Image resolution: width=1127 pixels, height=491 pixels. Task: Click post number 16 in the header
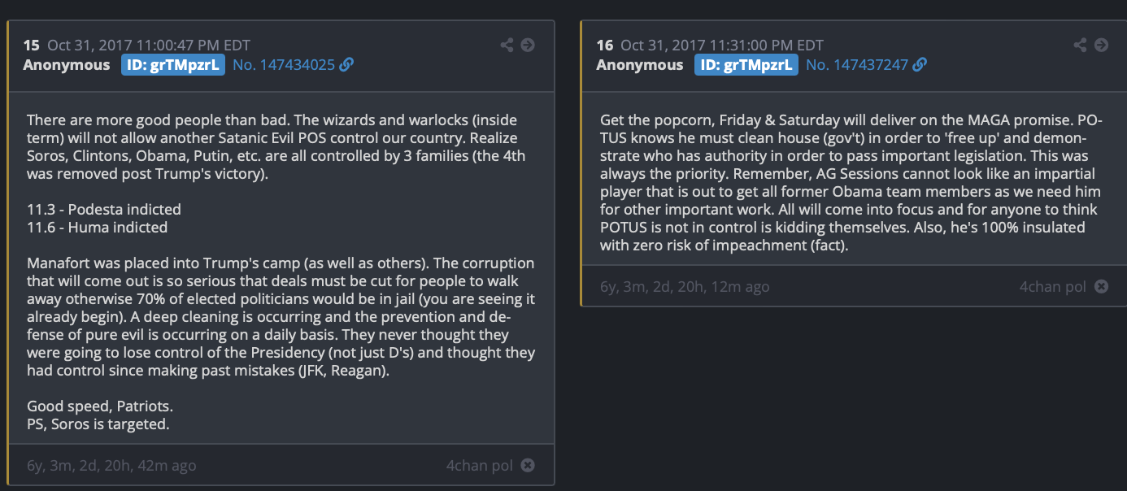pos(604,45)
